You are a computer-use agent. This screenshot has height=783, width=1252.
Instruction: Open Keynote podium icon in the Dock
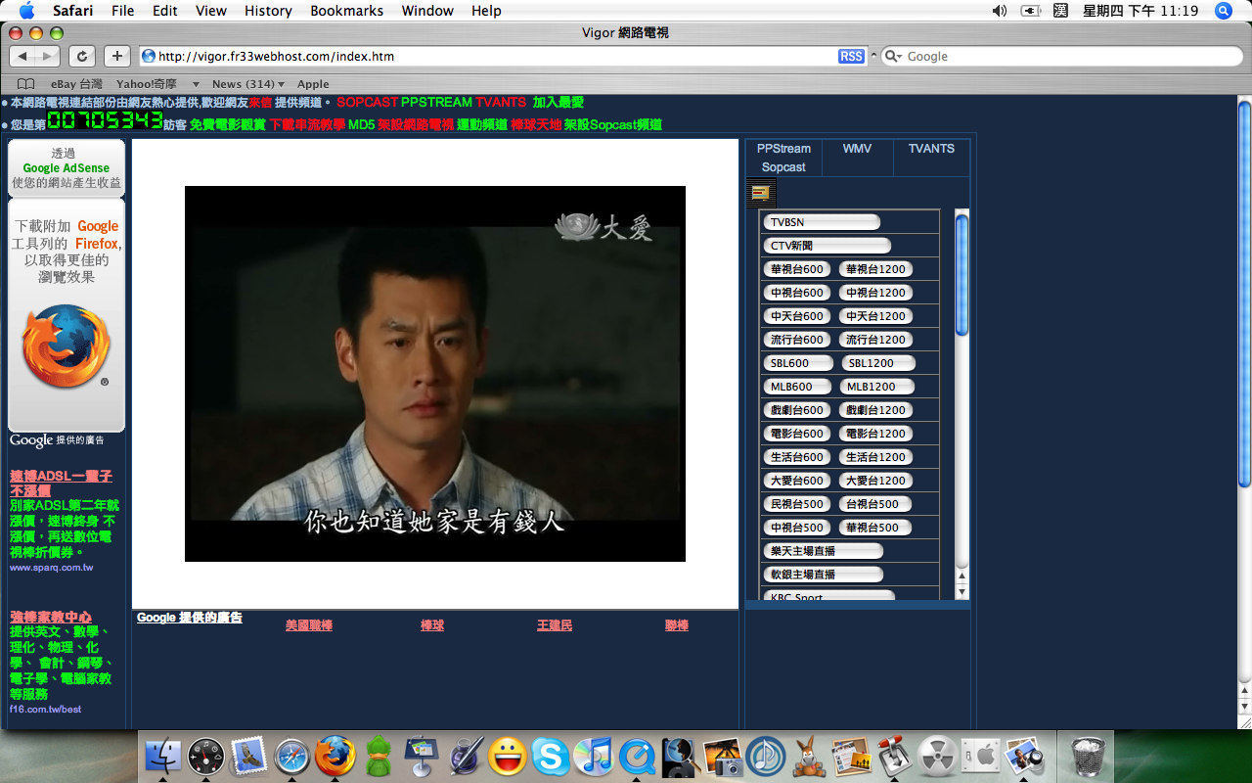pyautogui.click(x=421, y=757)
